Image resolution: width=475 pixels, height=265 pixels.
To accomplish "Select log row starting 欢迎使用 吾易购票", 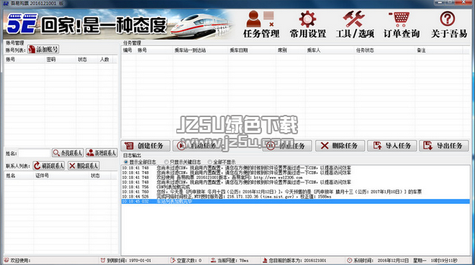I will (x=295, y=177).
